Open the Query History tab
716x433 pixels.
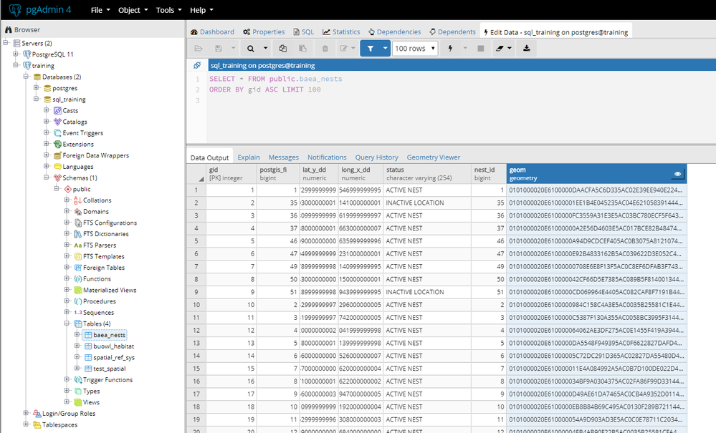[376, 157]
